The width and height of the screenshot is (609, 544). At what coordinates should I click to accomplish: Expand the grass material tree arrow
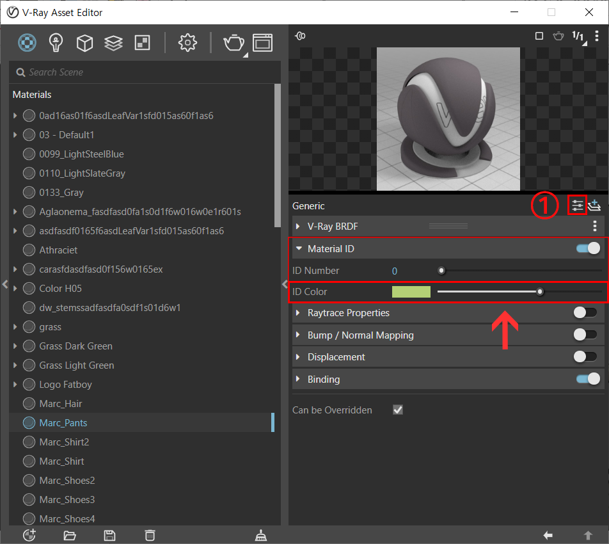tap(15, 327)
